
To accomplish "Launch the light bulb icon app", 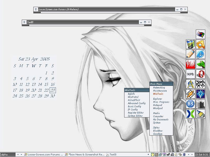I will tap(201, 94).
